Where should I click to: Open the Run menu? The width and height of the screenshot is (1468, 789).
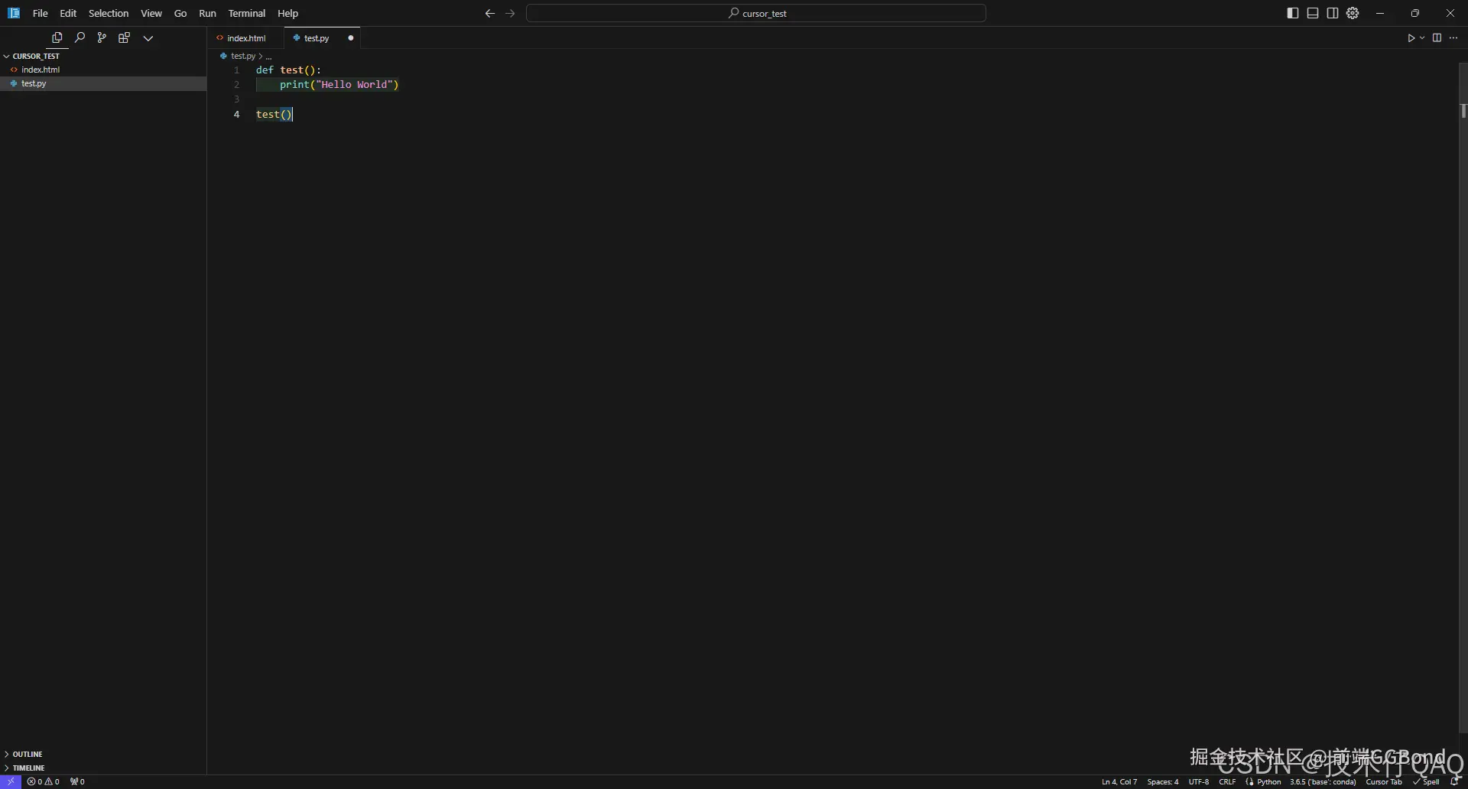tap(207, 13)
